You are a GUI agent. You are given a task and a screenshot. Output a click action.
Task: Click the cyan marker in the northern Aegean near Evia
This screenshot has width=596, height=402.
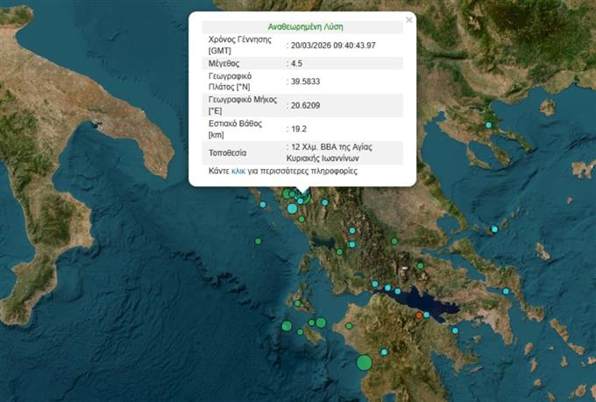pos(494,229)
